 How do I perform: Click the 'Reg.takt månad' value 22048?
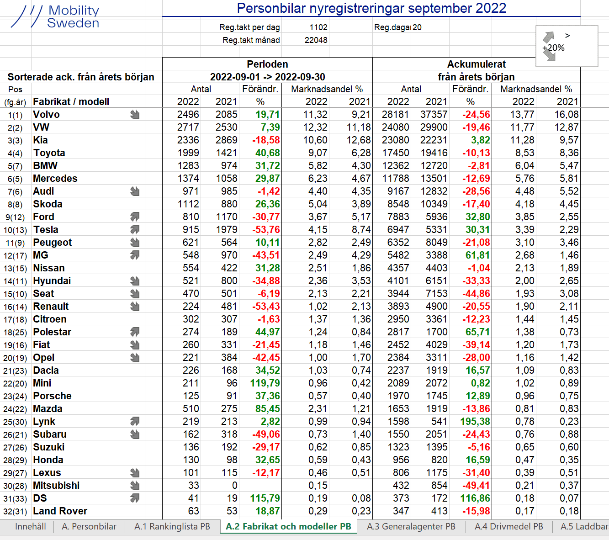point(316,40)
